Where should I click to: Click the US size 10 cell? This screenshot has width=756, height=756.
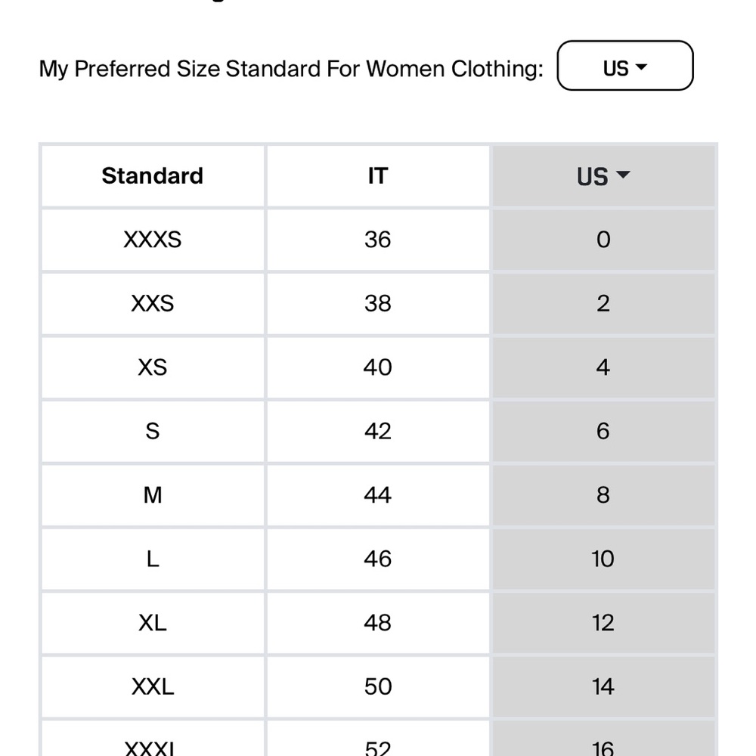coord(603,559)
